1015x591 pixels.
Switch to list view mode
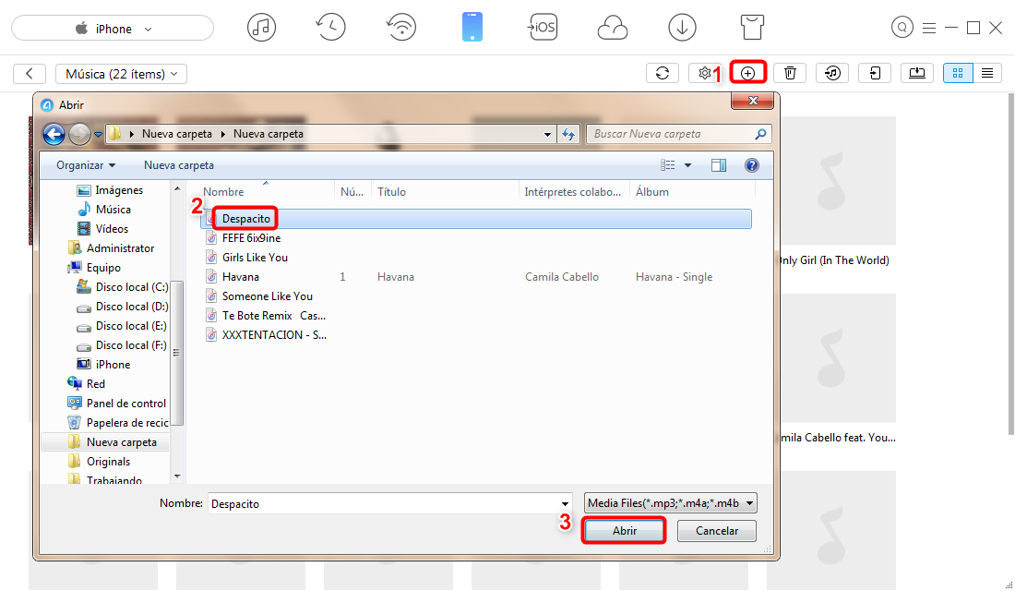987,73
